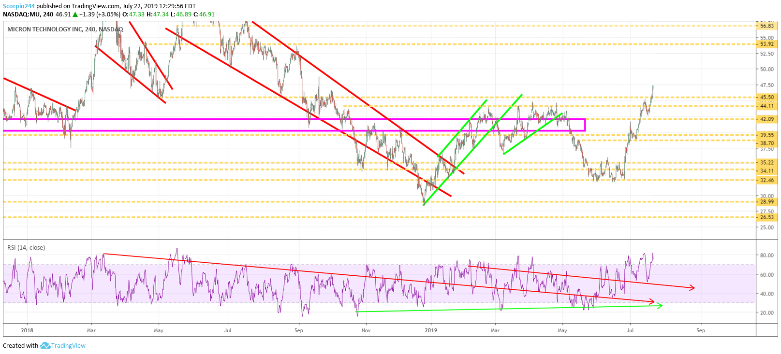Click the 34.11 price level label
The width and height of the screenshot is (781, 354).
(767, 170)
